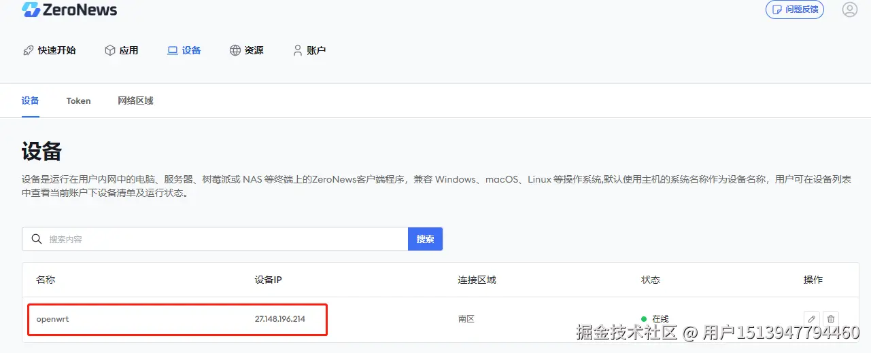Delete the openwrt device with trash icon
The height and width of the screenshot is (353, 871).
pyautogui.click(x=831, y=319)
